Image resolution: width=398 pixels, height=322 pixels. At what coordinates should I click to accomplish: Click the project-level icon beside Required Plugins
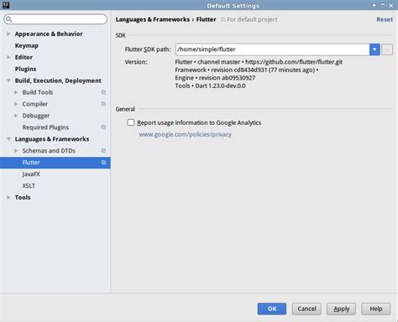point(103,127)
